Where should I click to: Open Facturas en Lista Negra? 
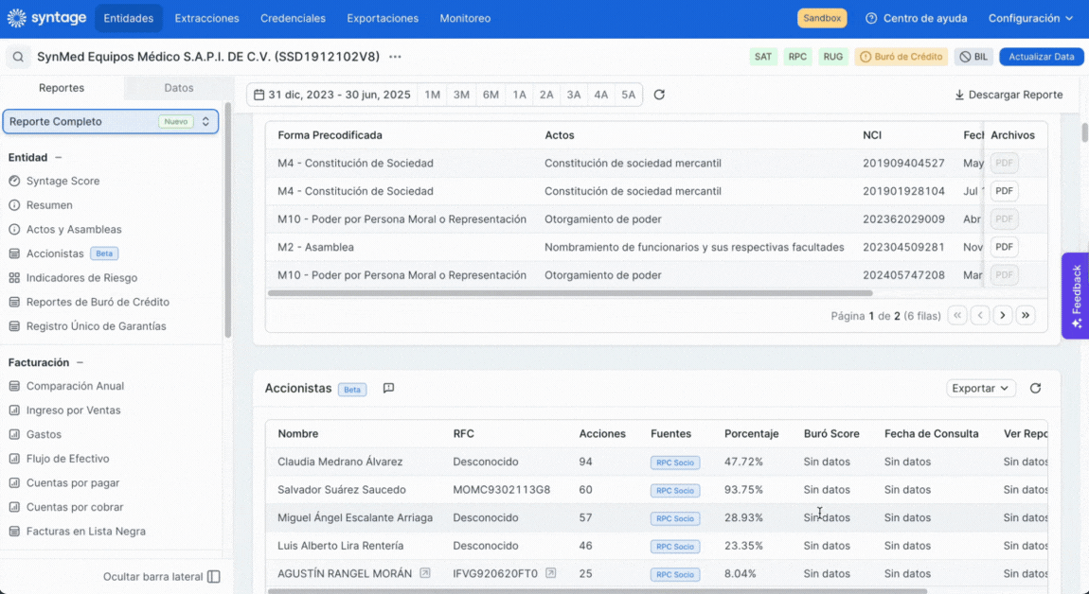click(x=77, y=532)
